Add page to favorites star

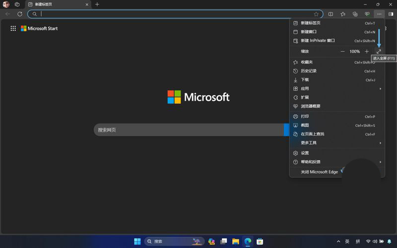point(316,14)
